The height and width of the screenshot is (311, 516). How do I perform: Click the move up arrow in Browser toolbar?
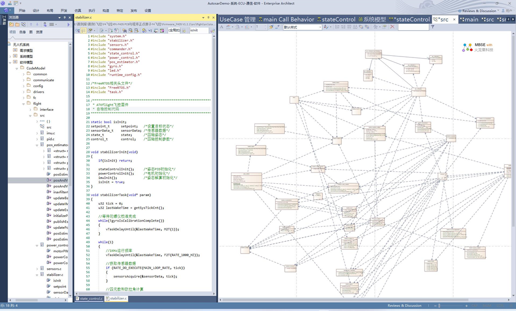(x=31, y=24)
